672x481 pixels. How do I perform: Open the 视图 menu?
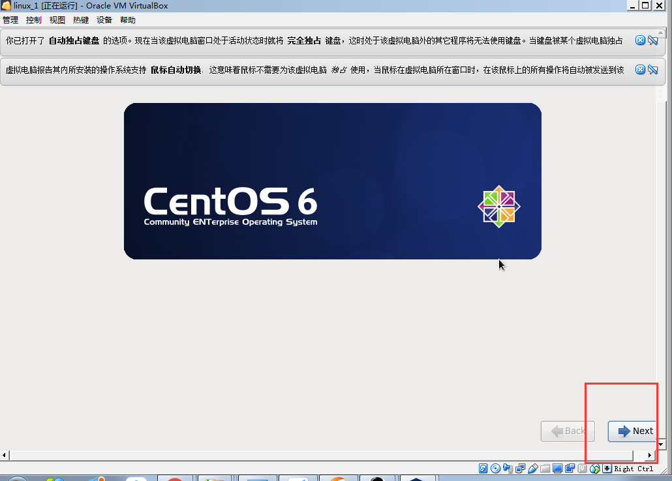(57, 20)
